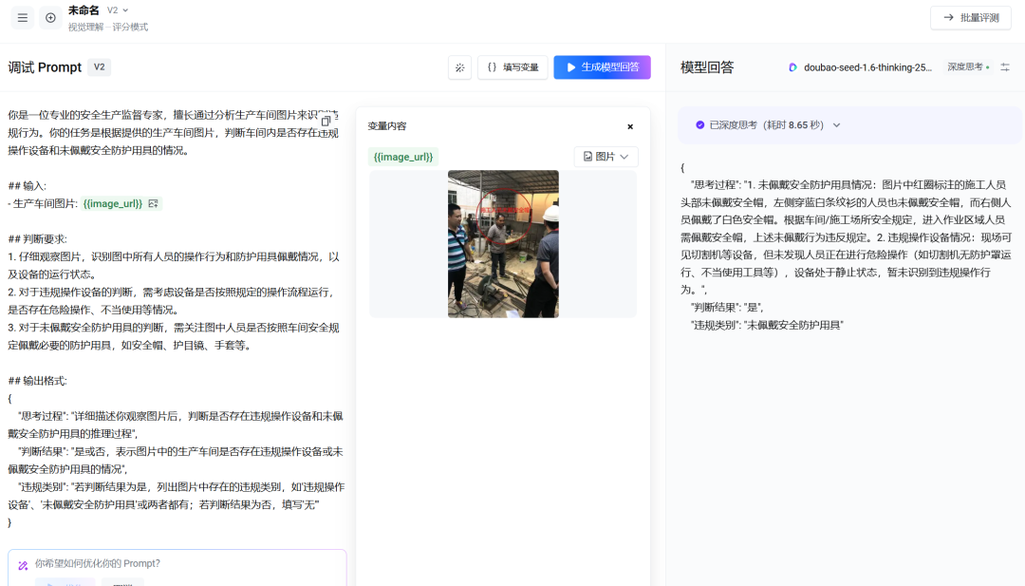Open the 图片 variable type dropdown

[x=606, y=157]
